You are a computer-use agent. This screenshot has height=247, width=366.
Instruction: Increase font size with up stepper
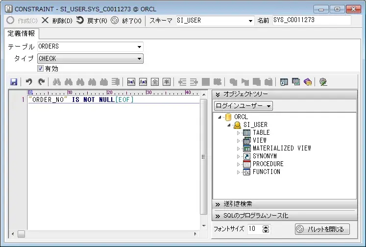coord(266,227)
